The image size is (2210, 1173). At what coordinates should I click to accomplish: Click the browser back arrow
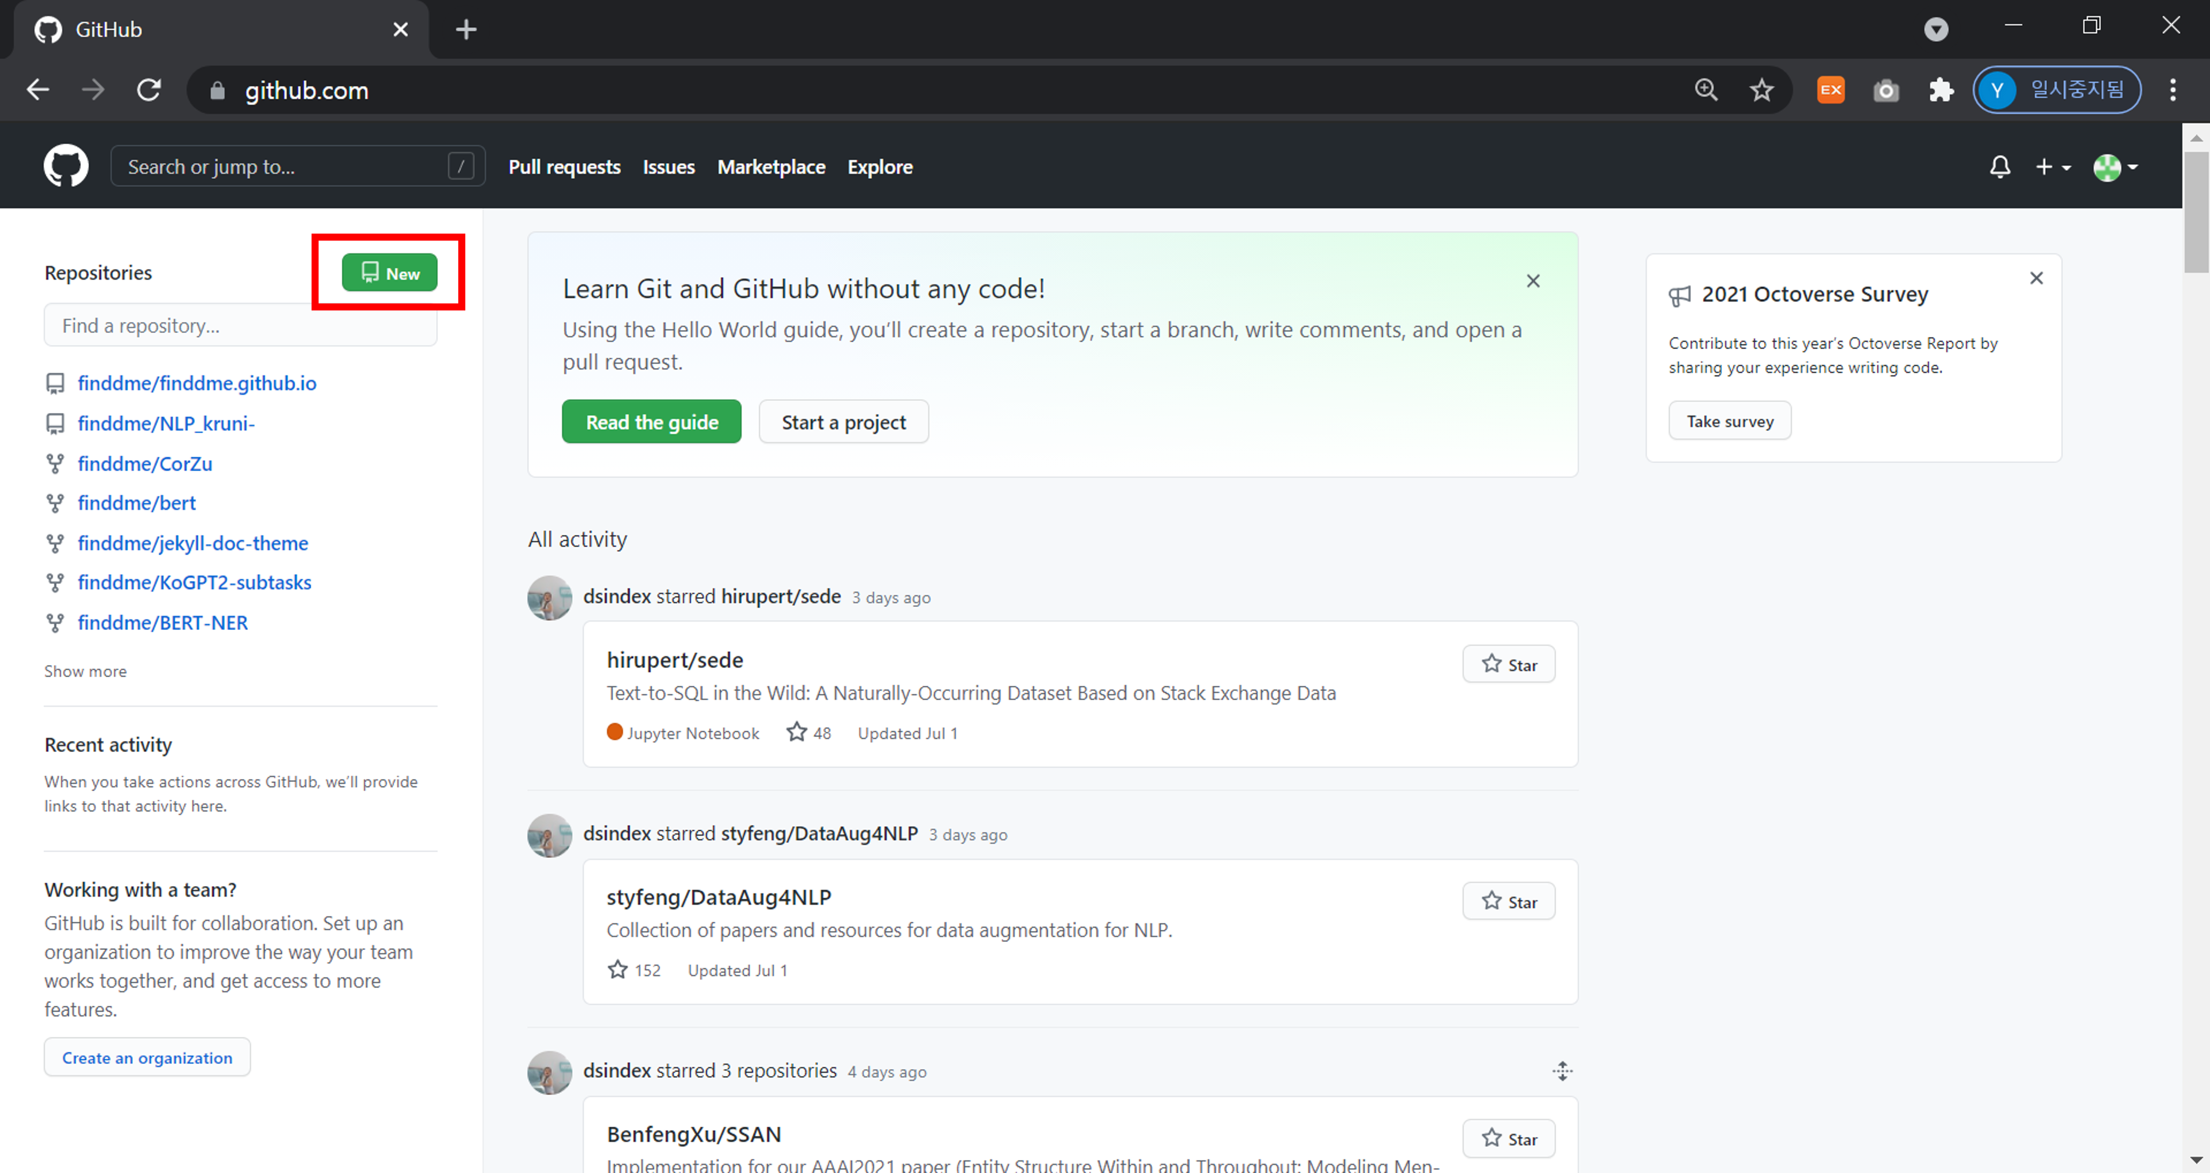[38, 90]
